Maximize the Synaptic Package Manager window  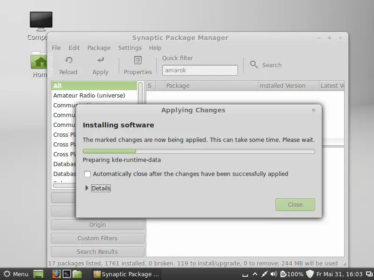point(330,38)
